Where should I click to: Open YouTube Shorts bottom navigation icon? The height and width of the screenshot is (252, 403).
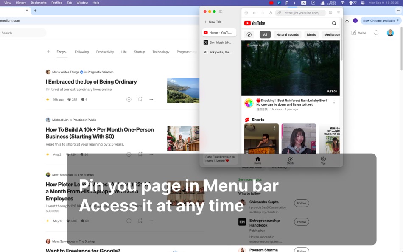291,160
